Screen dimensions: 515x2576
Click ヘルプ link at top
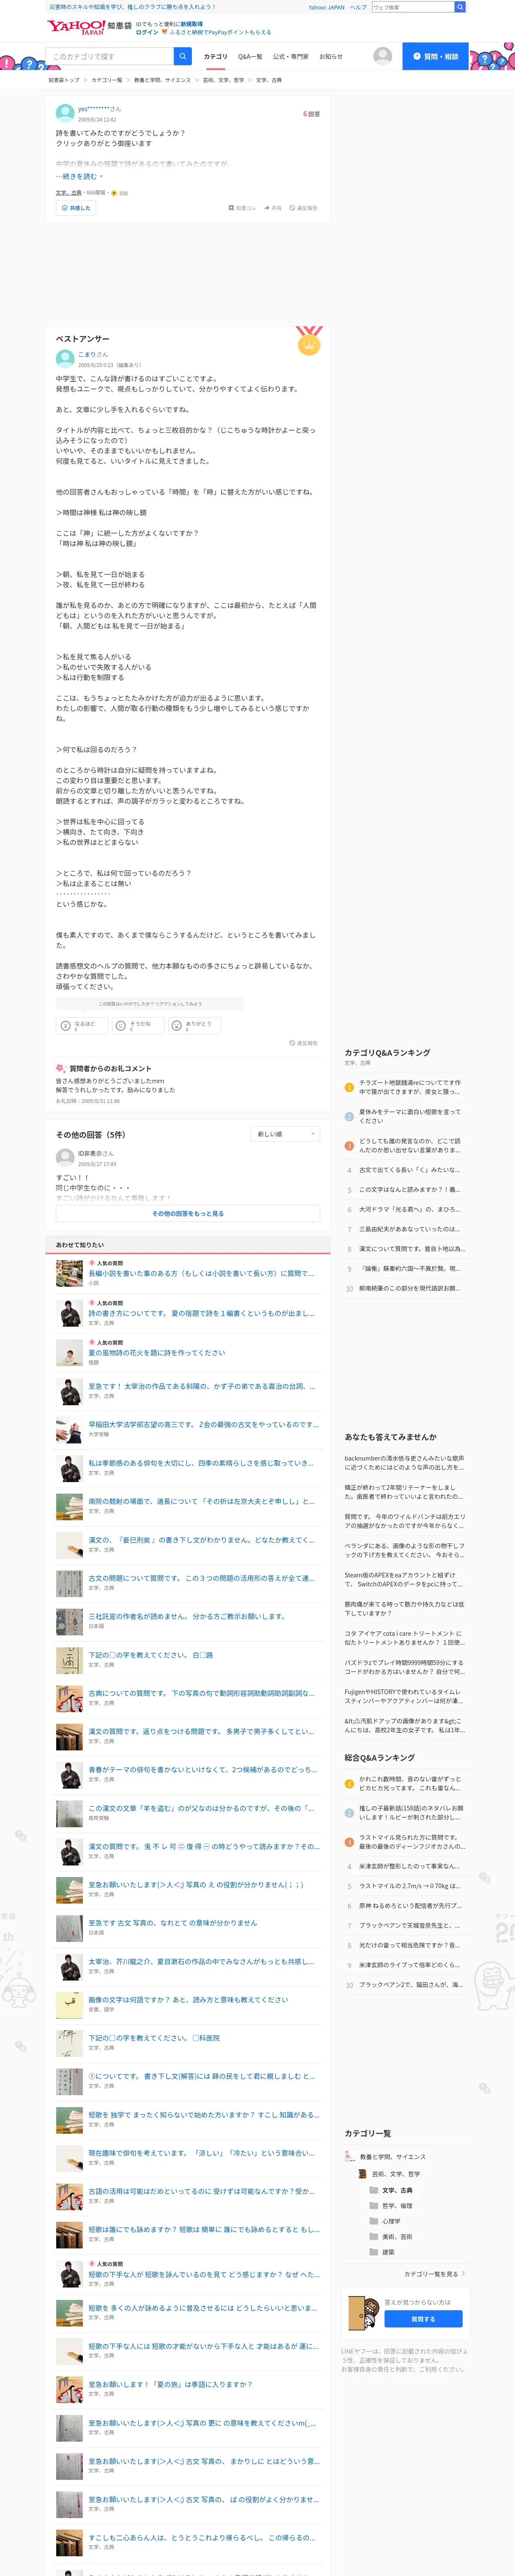coord(358,7)
